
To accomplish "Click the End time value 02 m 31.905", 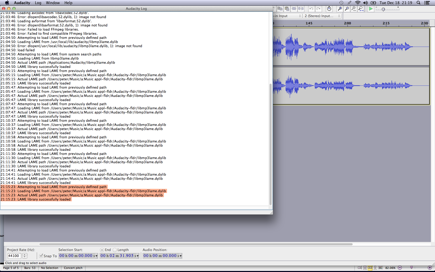I will [x=118, y=256].
